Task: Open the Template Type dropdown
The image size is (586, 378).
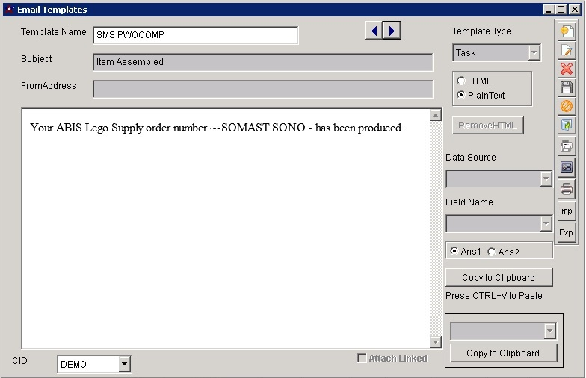Action: pos(534,53)
